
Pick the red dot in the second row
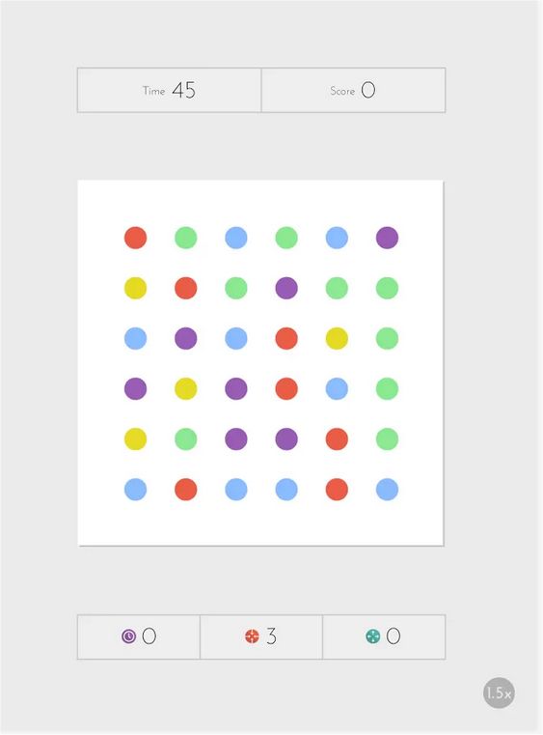click(186, 288)
